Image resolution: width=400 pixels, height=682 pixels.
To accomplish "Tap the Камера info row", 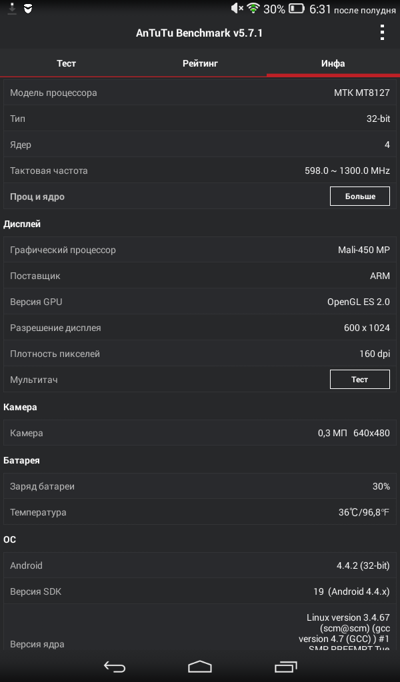I will pyautogui.click(x=200, y=433).
